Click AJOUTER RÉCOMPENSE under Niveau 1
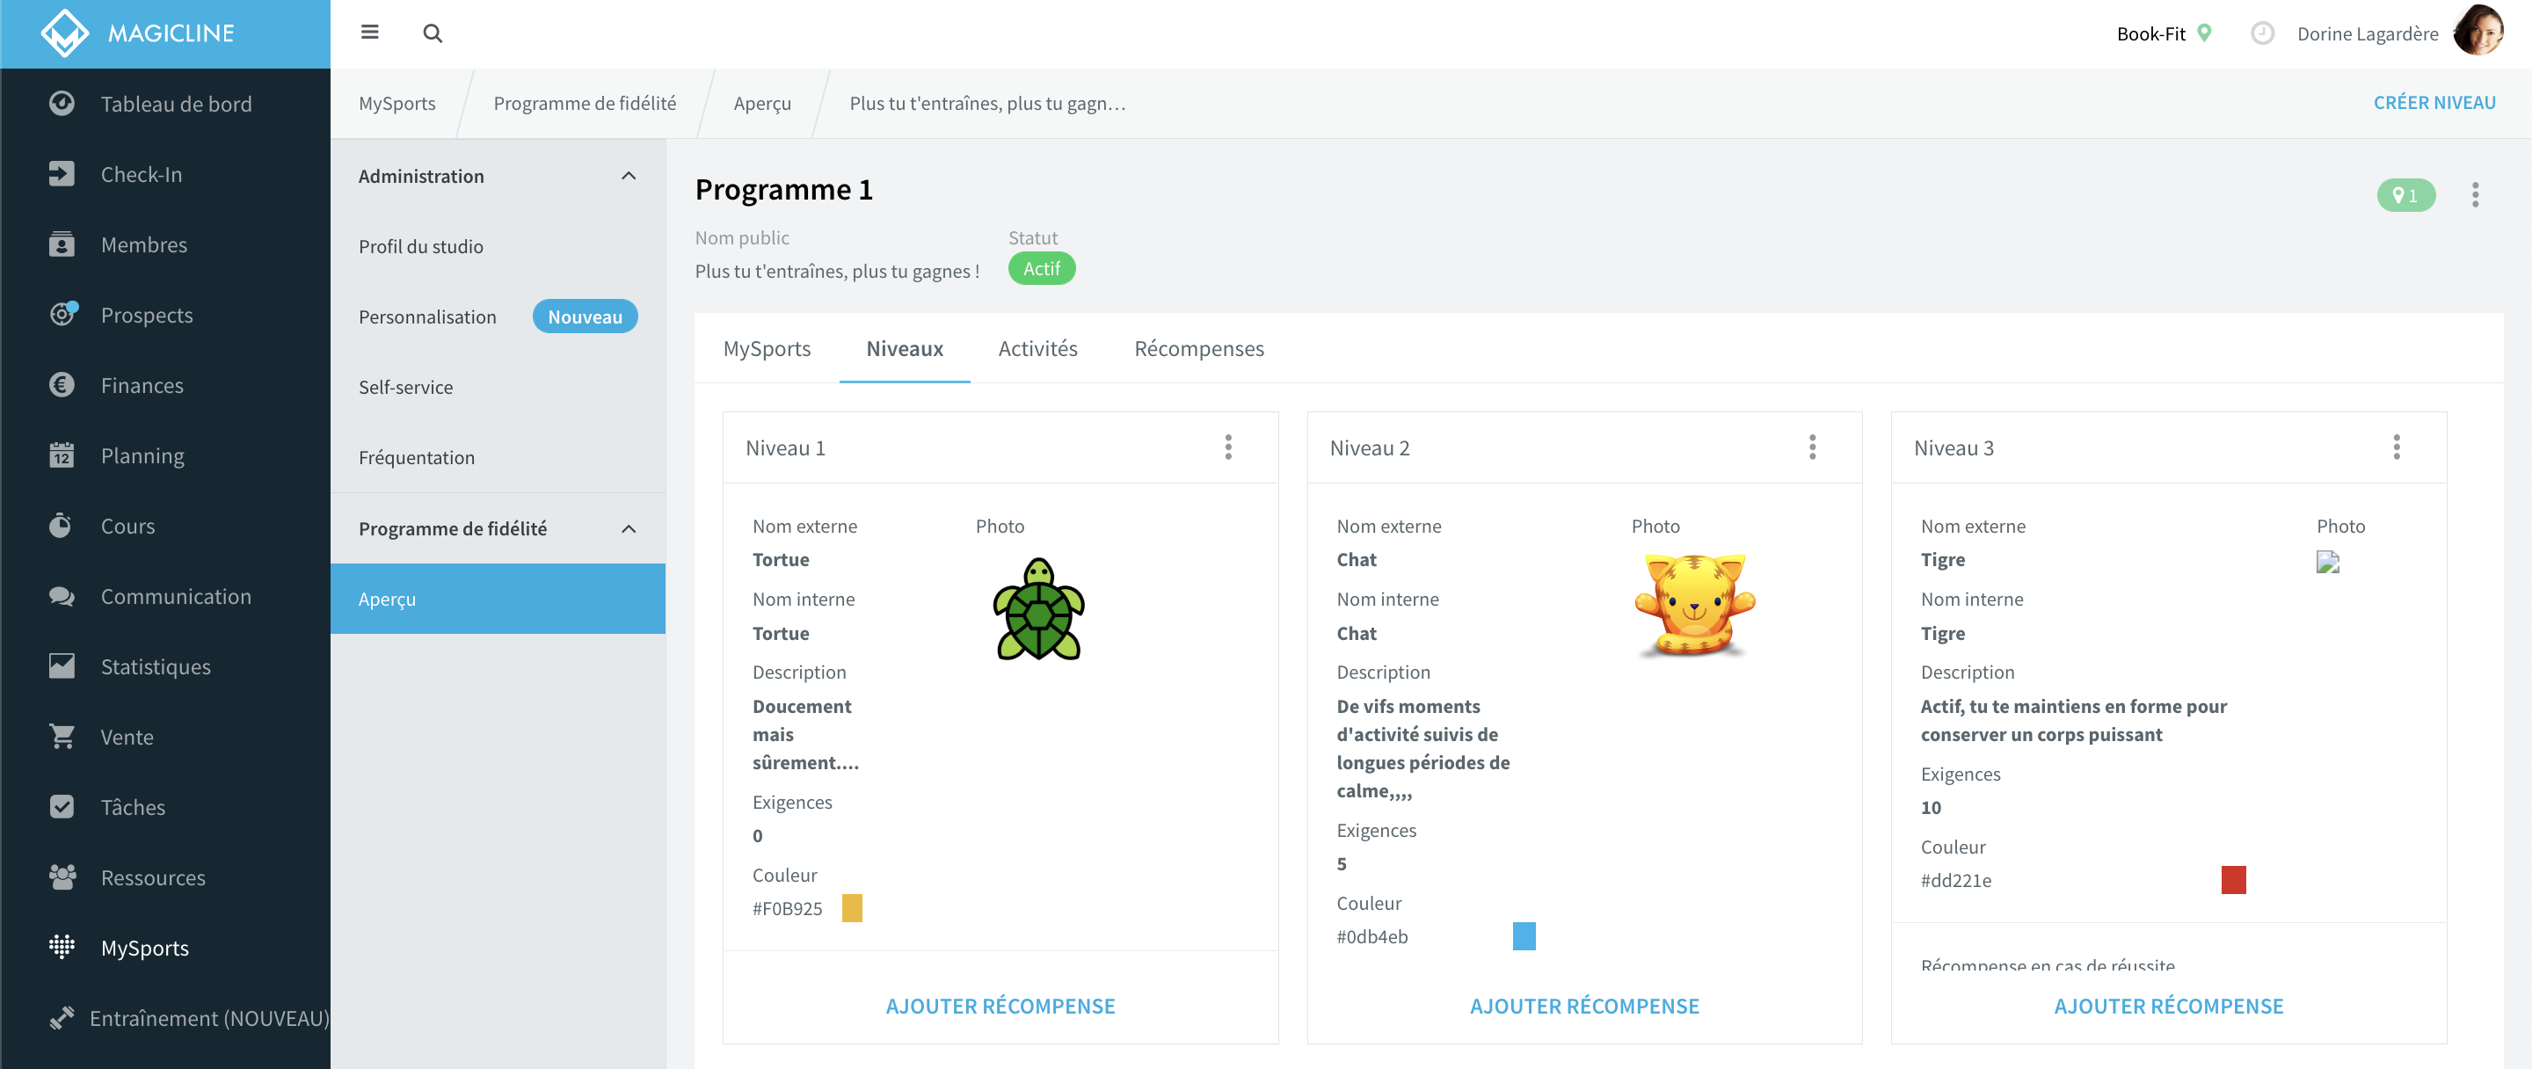 [1000, 1006]
